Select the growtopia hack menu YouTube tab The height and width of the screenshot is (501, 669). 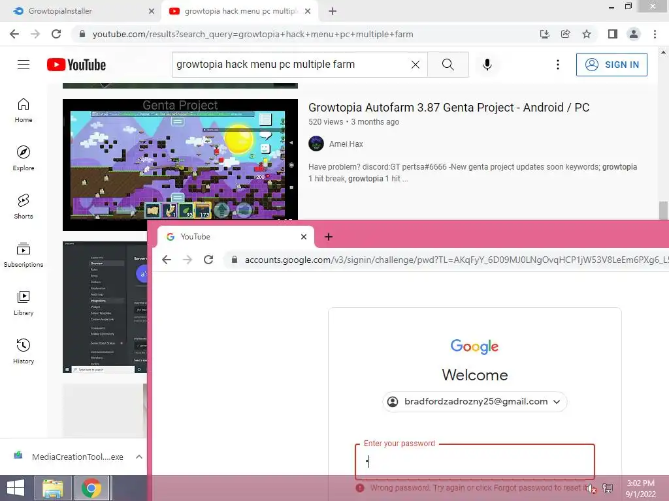[x=240, y=11]
